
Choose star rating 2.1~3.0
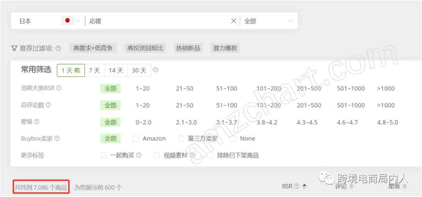[x=186, y=122]
